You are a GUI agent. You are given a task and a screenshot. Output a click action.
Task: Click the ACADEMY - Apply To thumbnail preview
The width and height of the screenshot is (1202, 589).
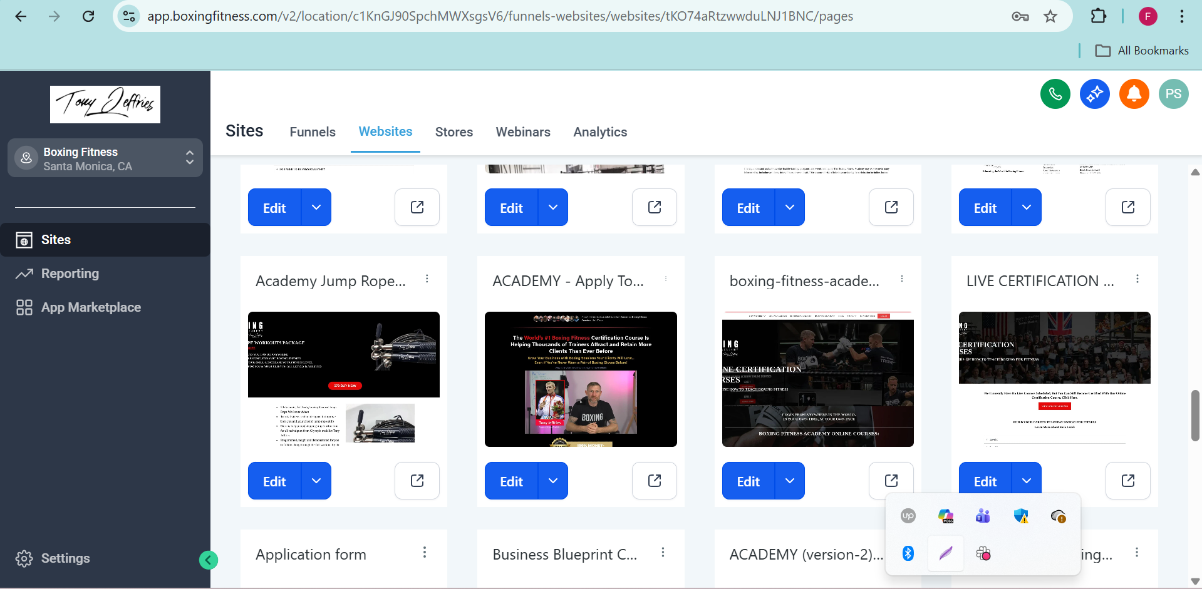tap(581, 379)
